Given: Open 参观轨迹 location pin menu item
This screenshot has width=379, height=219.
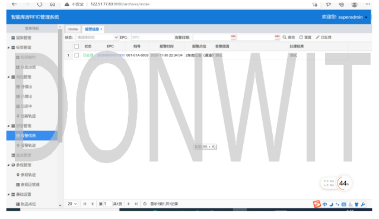Looking at the screenshot, I should (x=26, y=175).
